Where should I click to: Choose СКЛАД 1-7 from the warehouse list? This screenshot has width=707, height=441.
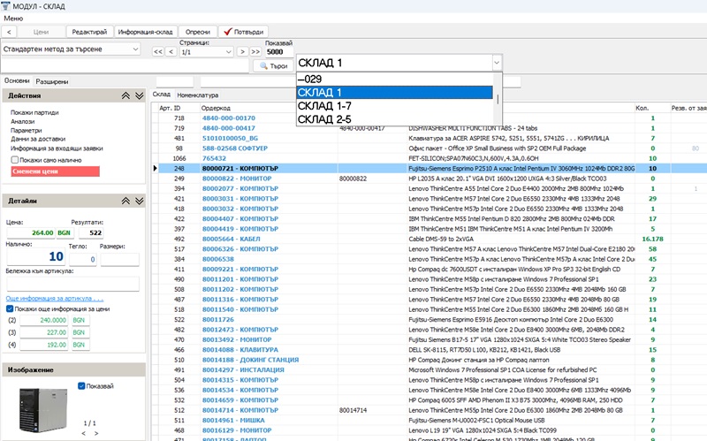pyautogui.click(x=394, y=106)
